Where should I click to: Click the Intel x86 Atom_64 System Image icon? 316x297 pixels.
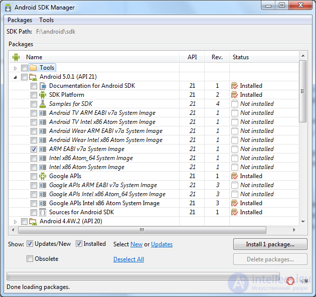43,158
